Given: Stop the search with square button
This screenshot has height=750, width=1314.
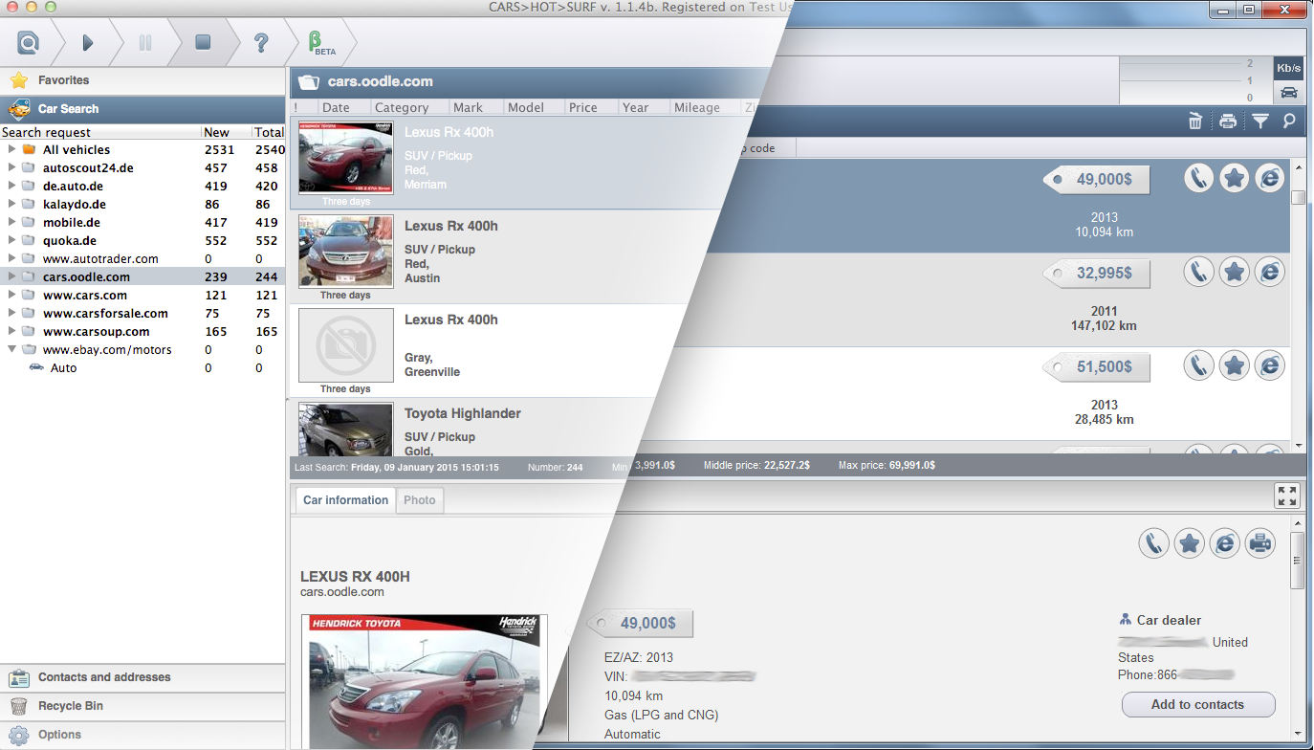Looking at the screenshot, I should coord(203,43).
